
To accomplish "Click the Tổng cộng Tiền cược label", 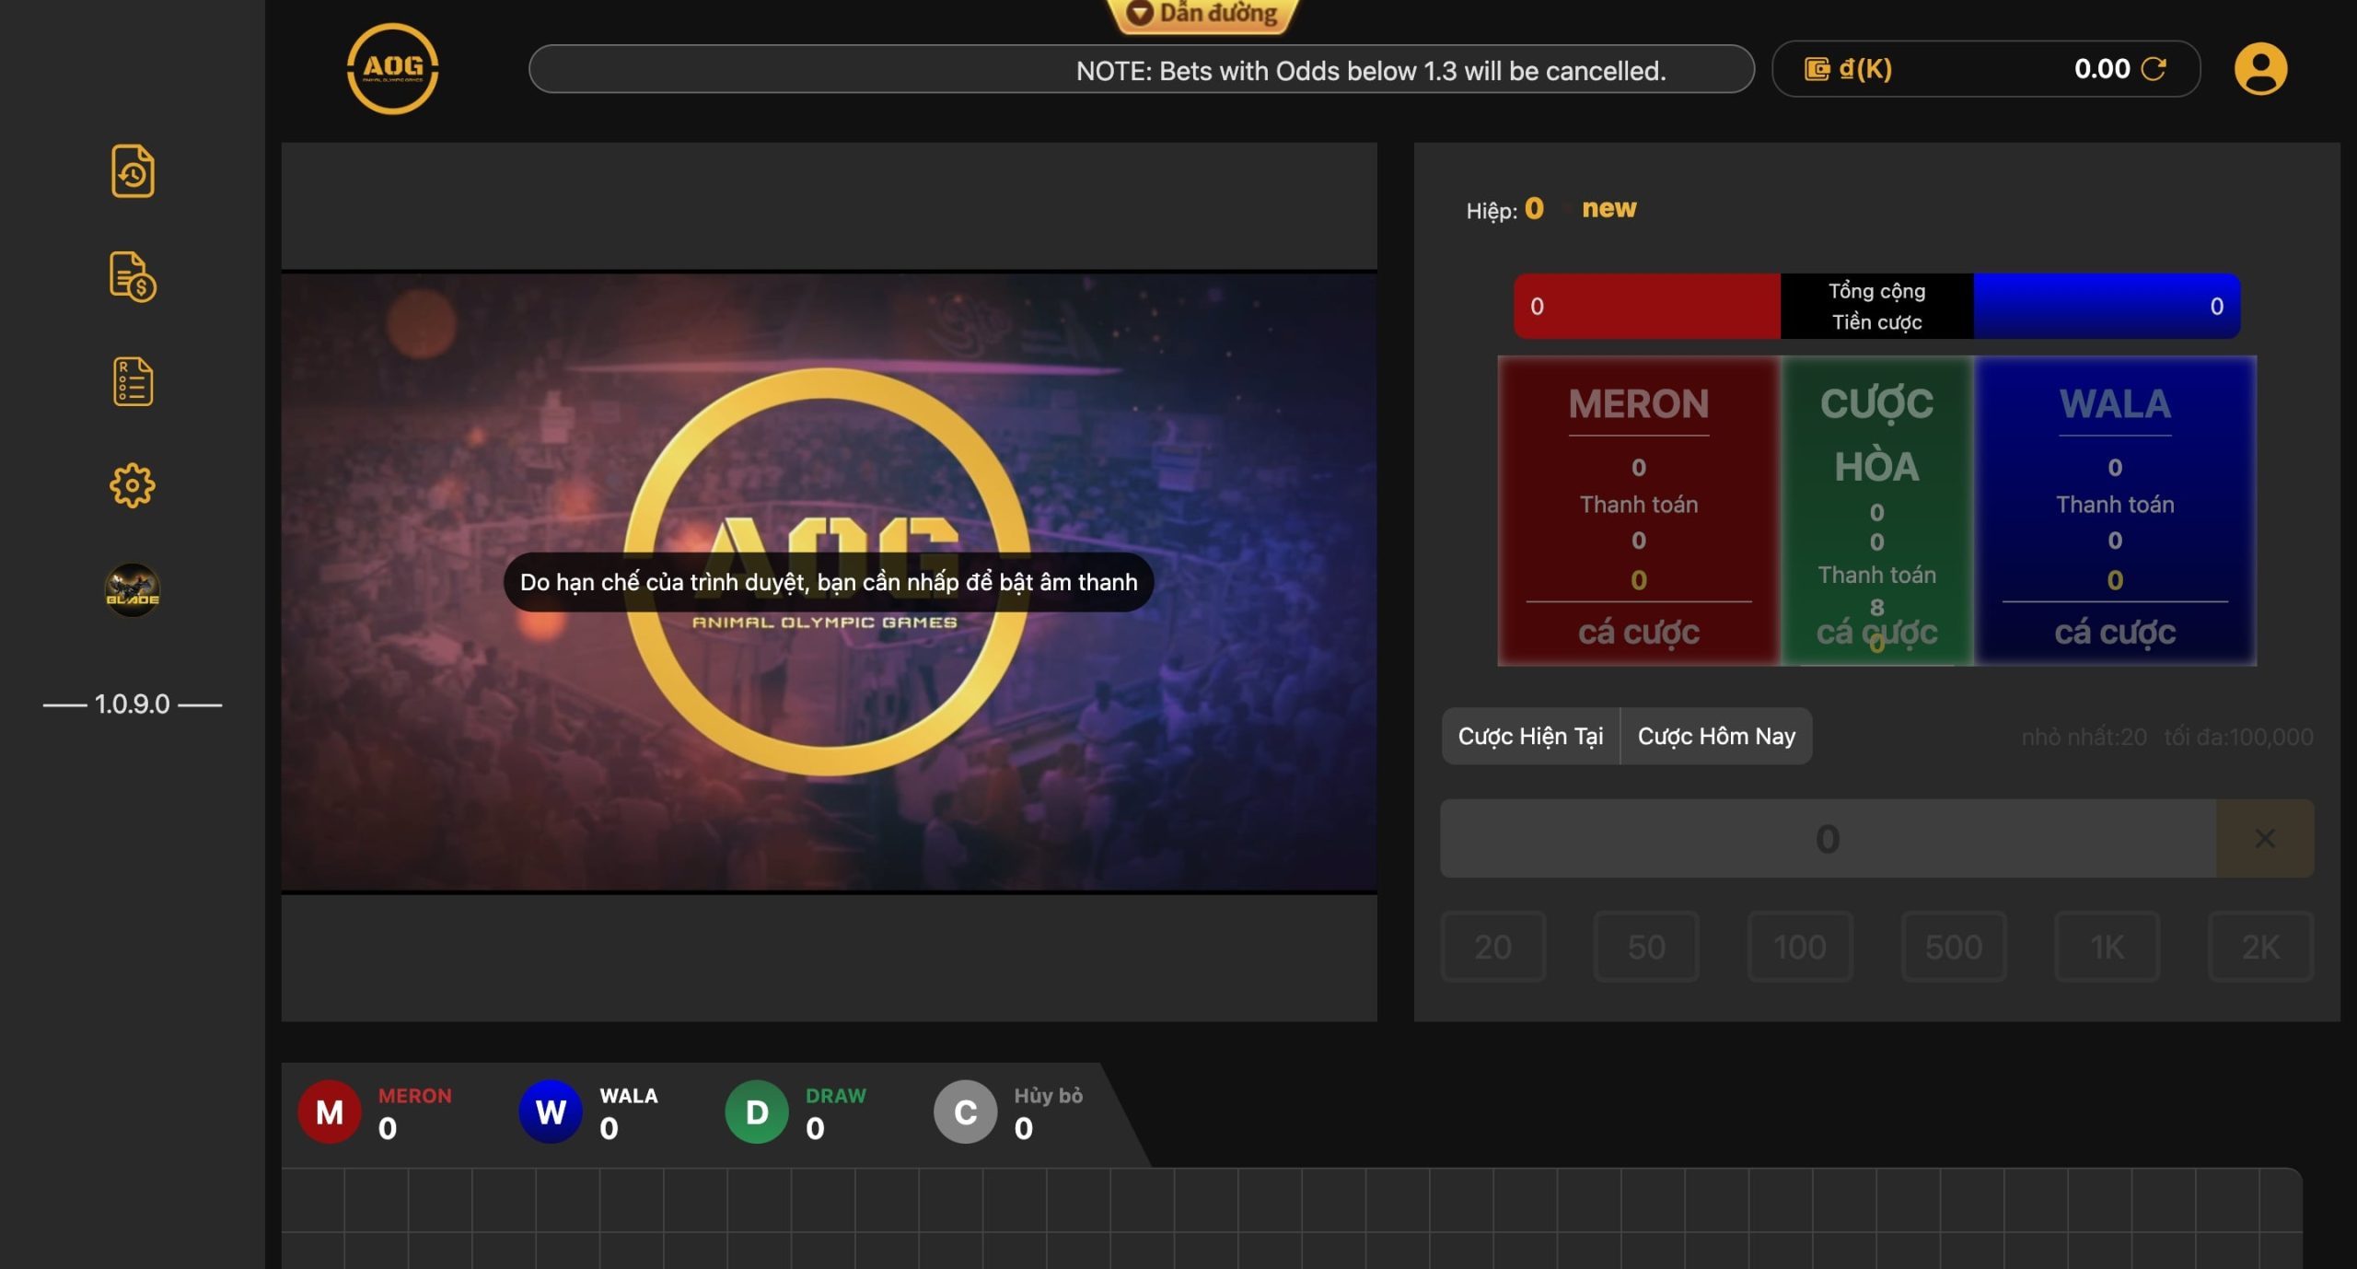I will (x=1876, y=306).
